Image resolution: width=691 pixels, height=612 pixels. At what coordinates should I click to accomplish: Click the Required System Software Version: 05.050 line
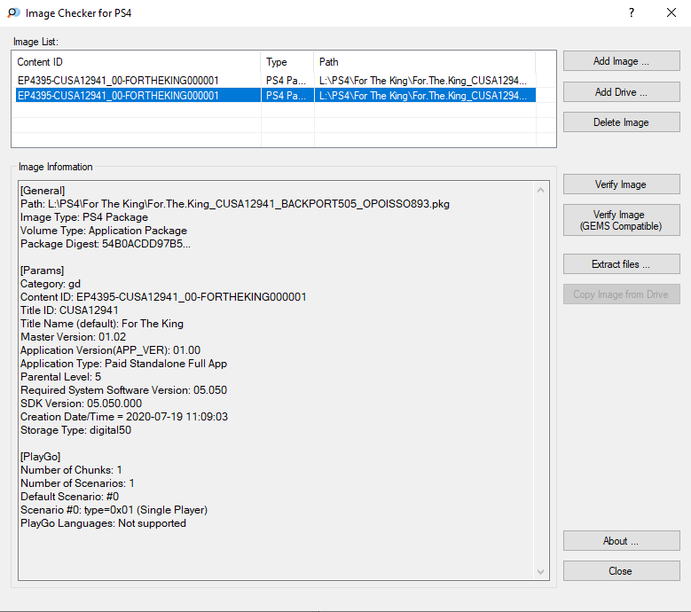click(x=123, y=390)
